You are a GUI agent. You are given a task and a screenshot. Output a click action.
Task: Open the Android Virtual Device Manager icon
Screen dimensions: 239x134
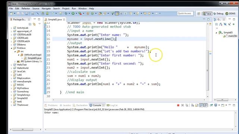pos(47,13)
